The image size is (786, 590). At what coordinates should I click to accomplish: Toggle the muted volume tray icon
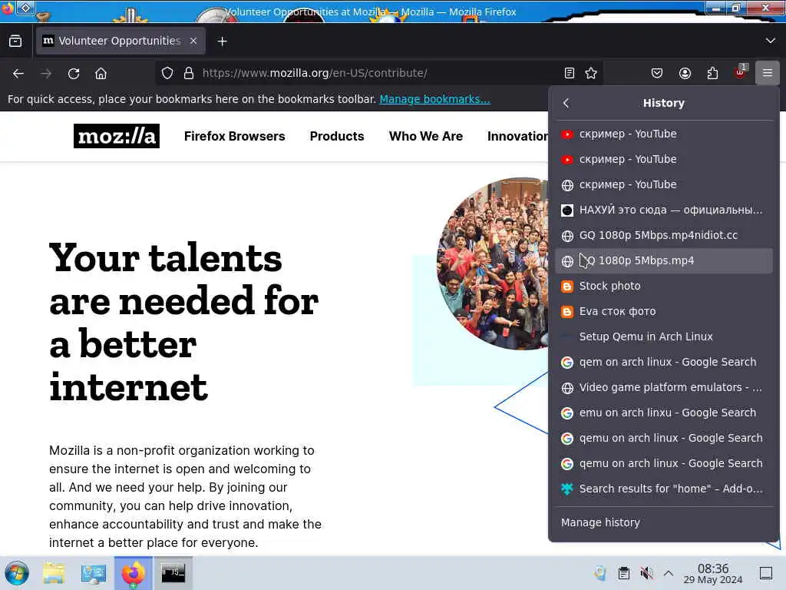point(646,573)
